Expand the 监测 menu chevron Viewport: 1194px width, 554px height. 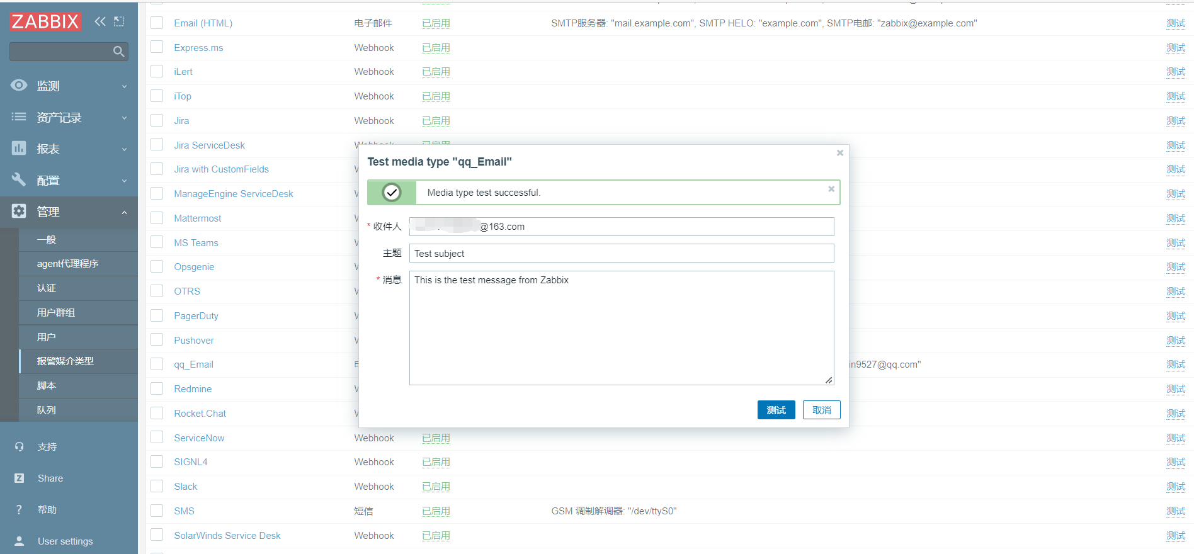click(x=124, y=86)
